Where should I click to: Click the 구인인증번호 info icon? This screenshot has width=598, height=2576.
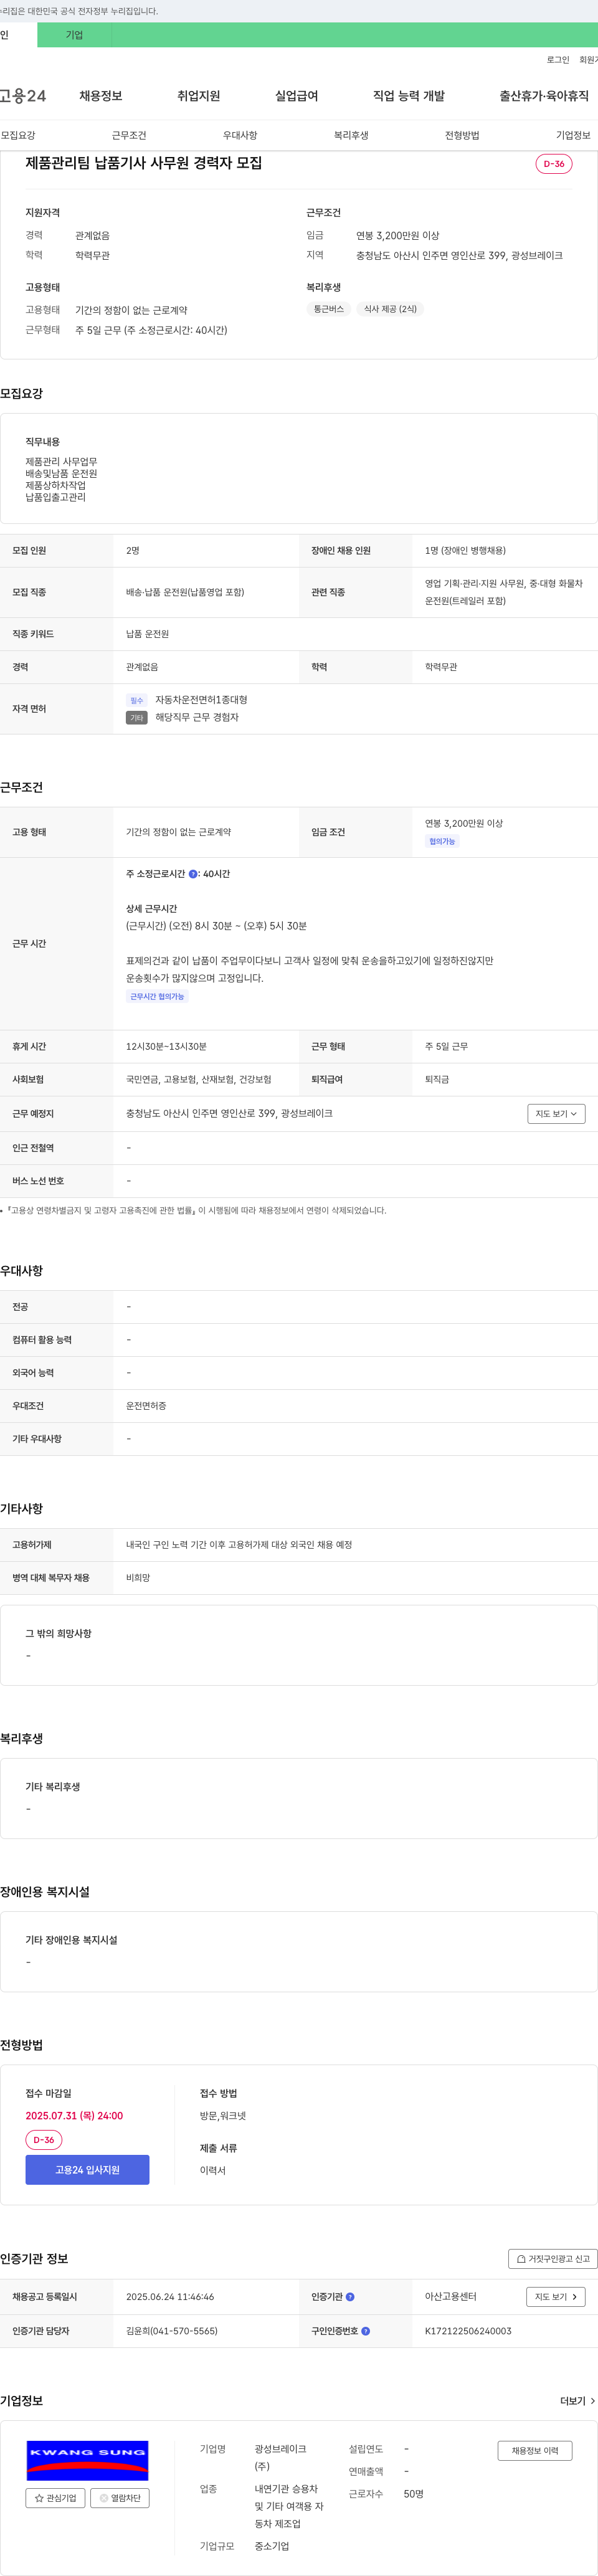(x=365, y=2331)
